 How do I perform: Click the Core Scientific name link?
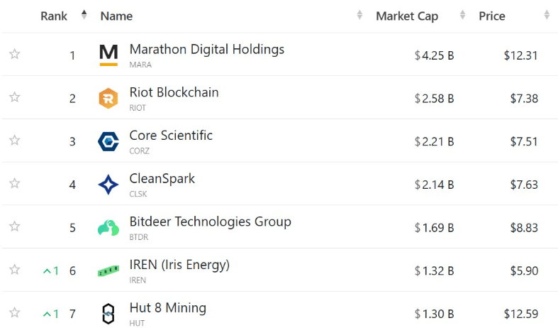(171, 136)
